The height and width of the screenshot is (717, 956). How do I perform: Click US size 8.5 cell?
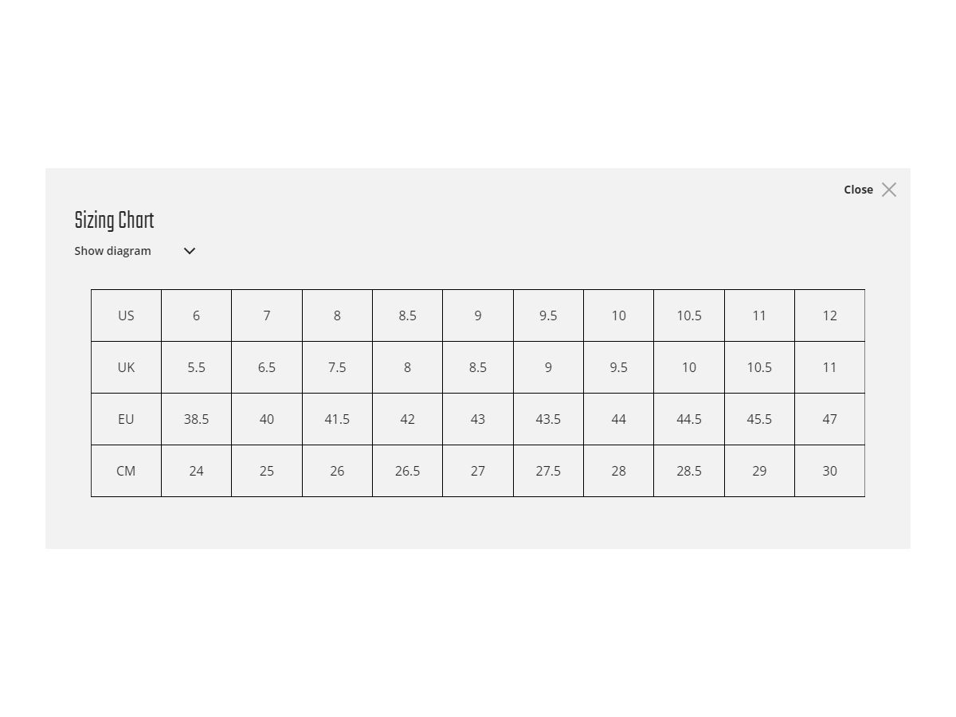pyautogui.click(x=407, y=315)
